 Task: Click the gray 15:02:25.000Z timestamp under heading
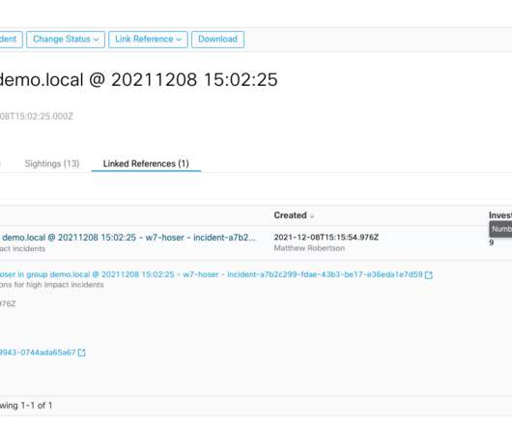point(37,116)
